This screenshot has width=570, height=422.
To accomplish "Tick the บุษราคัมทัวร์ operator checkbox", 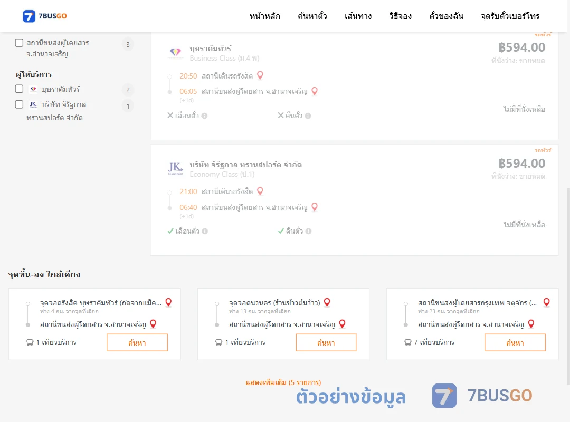I will coord(20,89).
